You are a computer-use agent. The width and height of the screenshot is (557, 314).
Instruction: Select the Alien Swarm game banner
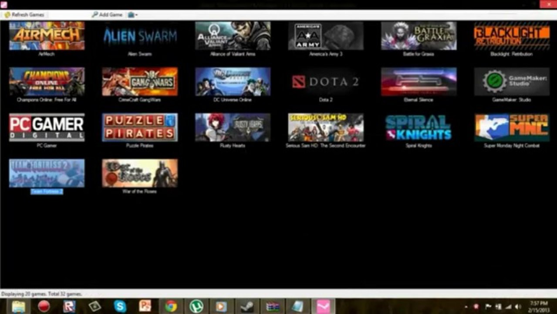click(140, 36)
